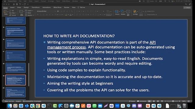The height and width of the screenshot is (109, 195).
Task: Click the Home icon in title bar
Action: click(x=14, y=4)
